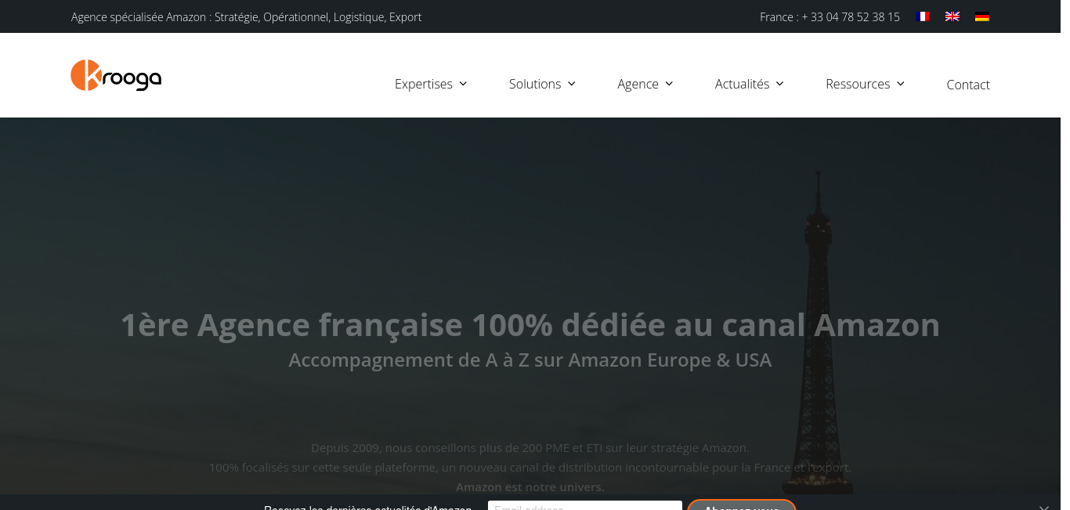This screenshot has width=1070, height=510.
Task: Click the "Depuis 2009, nous conseillons" sentence
Action: (530, 448)
